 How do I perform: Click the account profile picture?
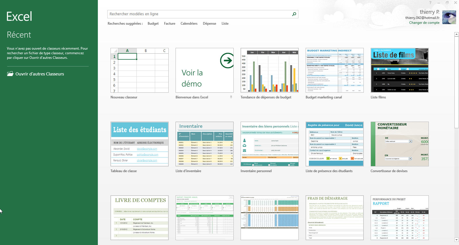(449, 17)
